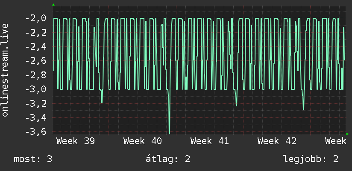Click the 'Week 40' x-axis label
The width and height of the screenshot is (352, 171).
(143, 141)
